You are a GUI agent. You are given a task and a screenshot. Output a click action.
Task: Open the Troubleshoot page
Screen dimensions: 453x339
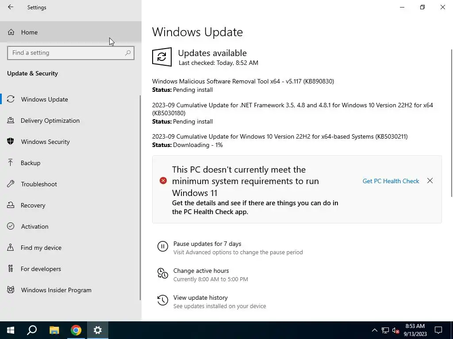click(70, 184)
